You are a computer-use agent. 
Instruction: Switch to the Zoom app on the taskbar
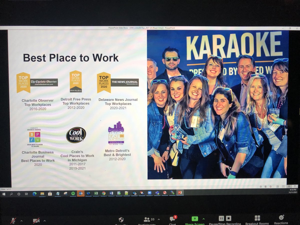pos(149,193)
